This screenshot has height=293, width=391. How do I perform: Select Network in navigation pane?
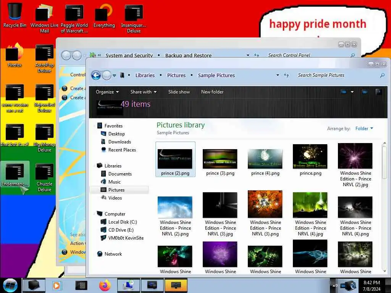[x=113, y=254]
